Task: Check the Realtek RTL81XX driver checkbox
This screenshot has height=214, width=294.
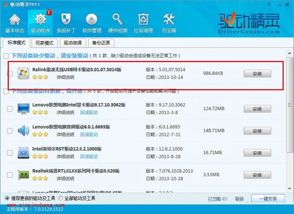Action: tap(10, 175)
